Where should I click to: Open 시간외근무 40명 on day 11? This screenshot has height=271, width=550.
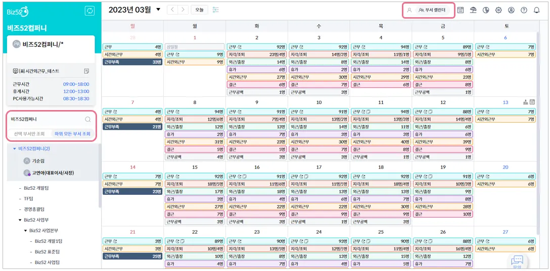(381, 142)
